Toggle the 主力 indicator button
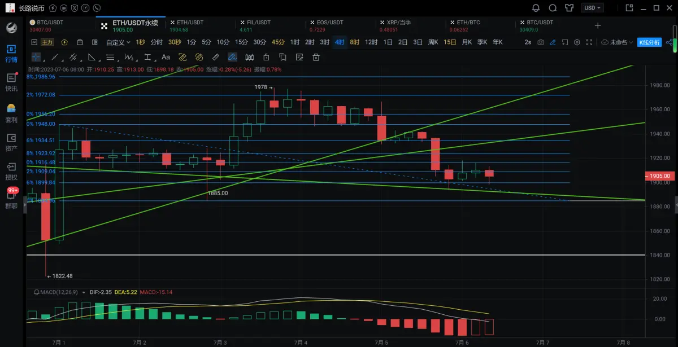The width and height of the screenshot is (678, 347). click(x=47, y=42)
